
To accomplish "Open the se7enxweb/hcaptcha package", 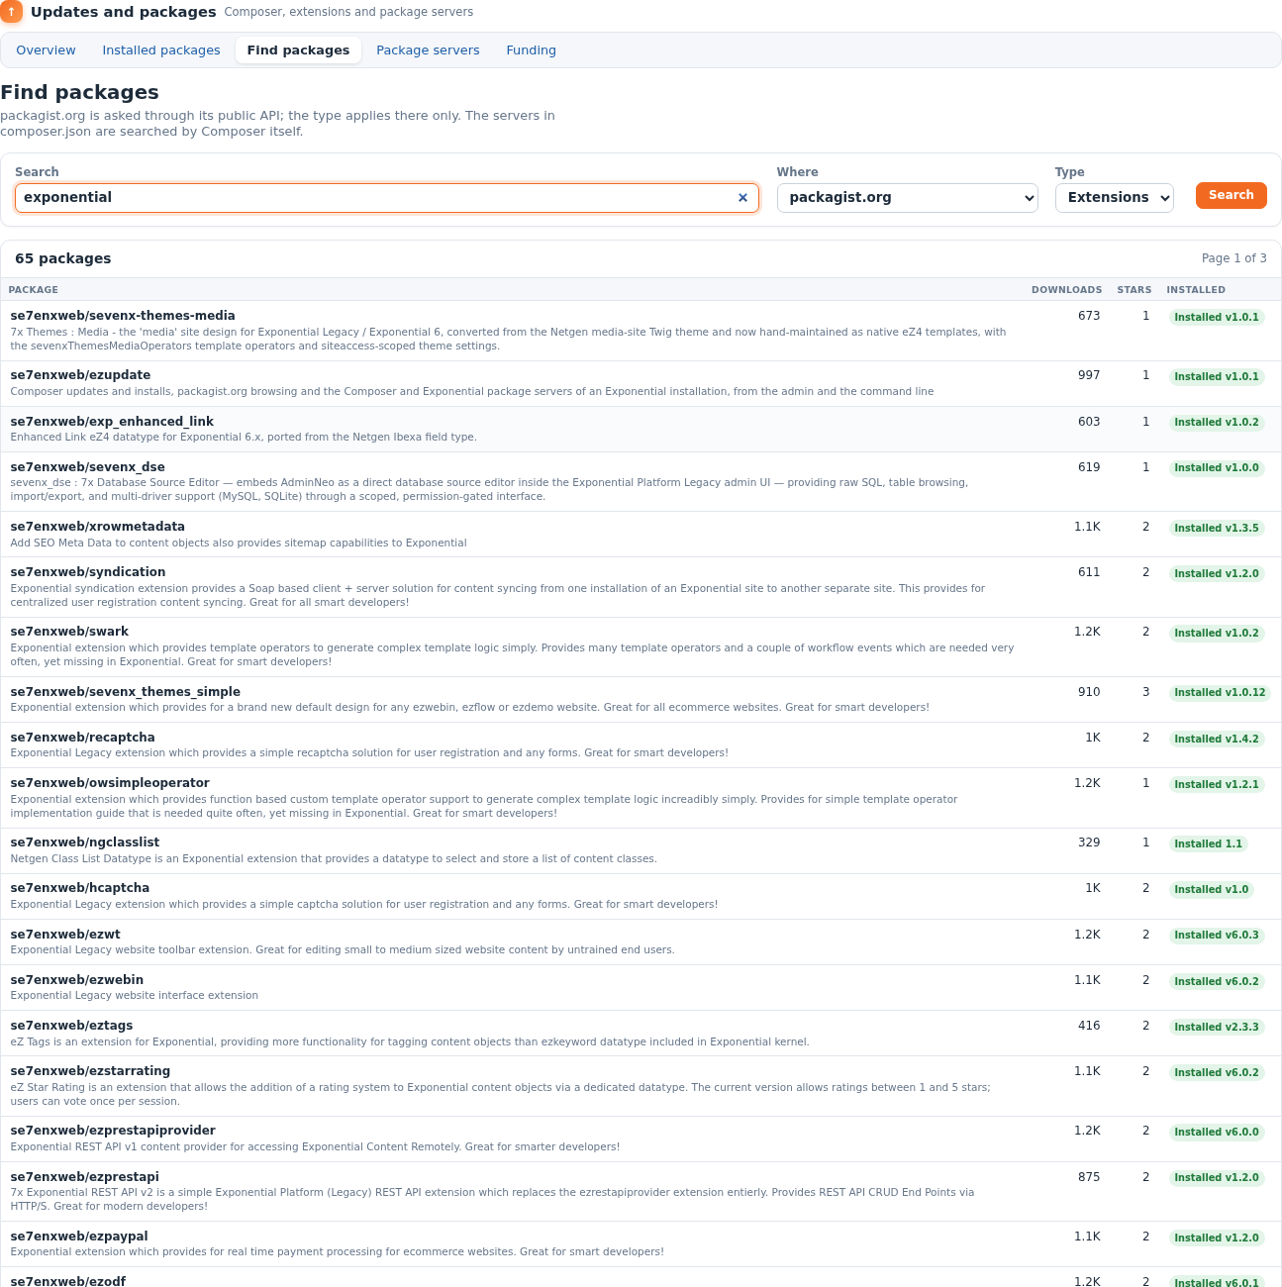I will click(x=79, y=888).
